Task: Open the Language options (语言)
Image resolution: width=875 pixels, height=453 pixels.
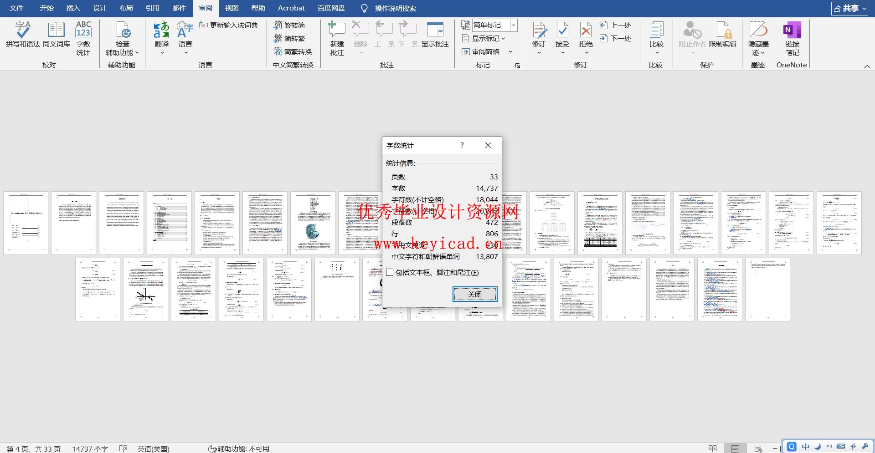Action: pyautogui.click(x=185, y=34)
